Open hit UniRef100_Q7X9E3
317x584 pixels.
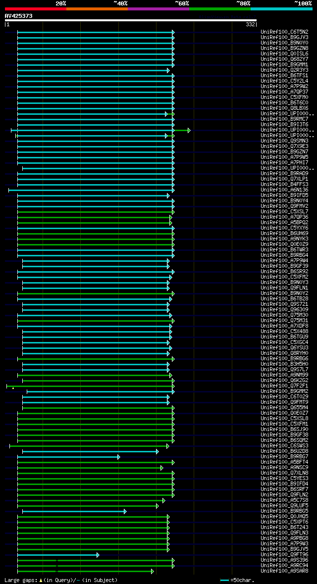pyautogui.click(x=284, y=146)
